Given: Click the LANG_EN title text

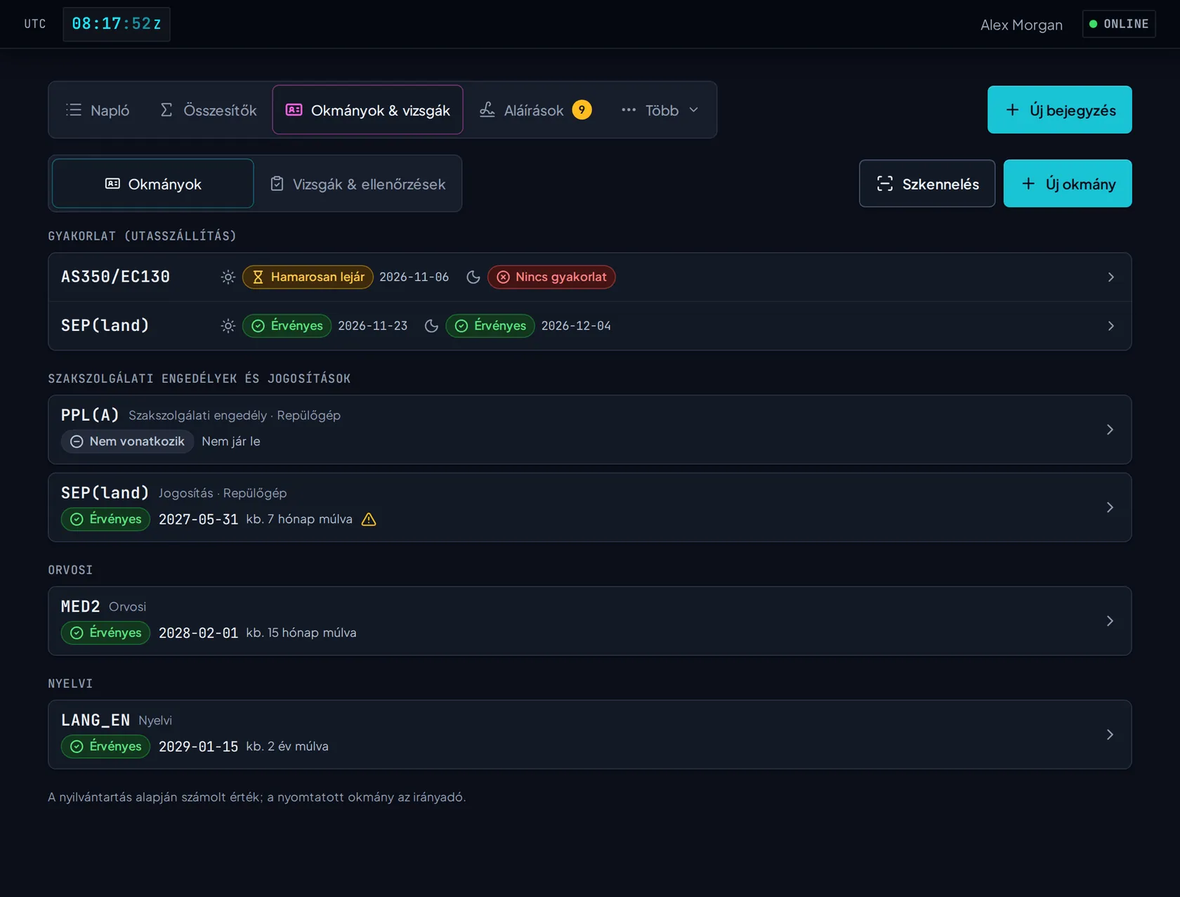Looking at the screenshot, I should coord(96,720).
